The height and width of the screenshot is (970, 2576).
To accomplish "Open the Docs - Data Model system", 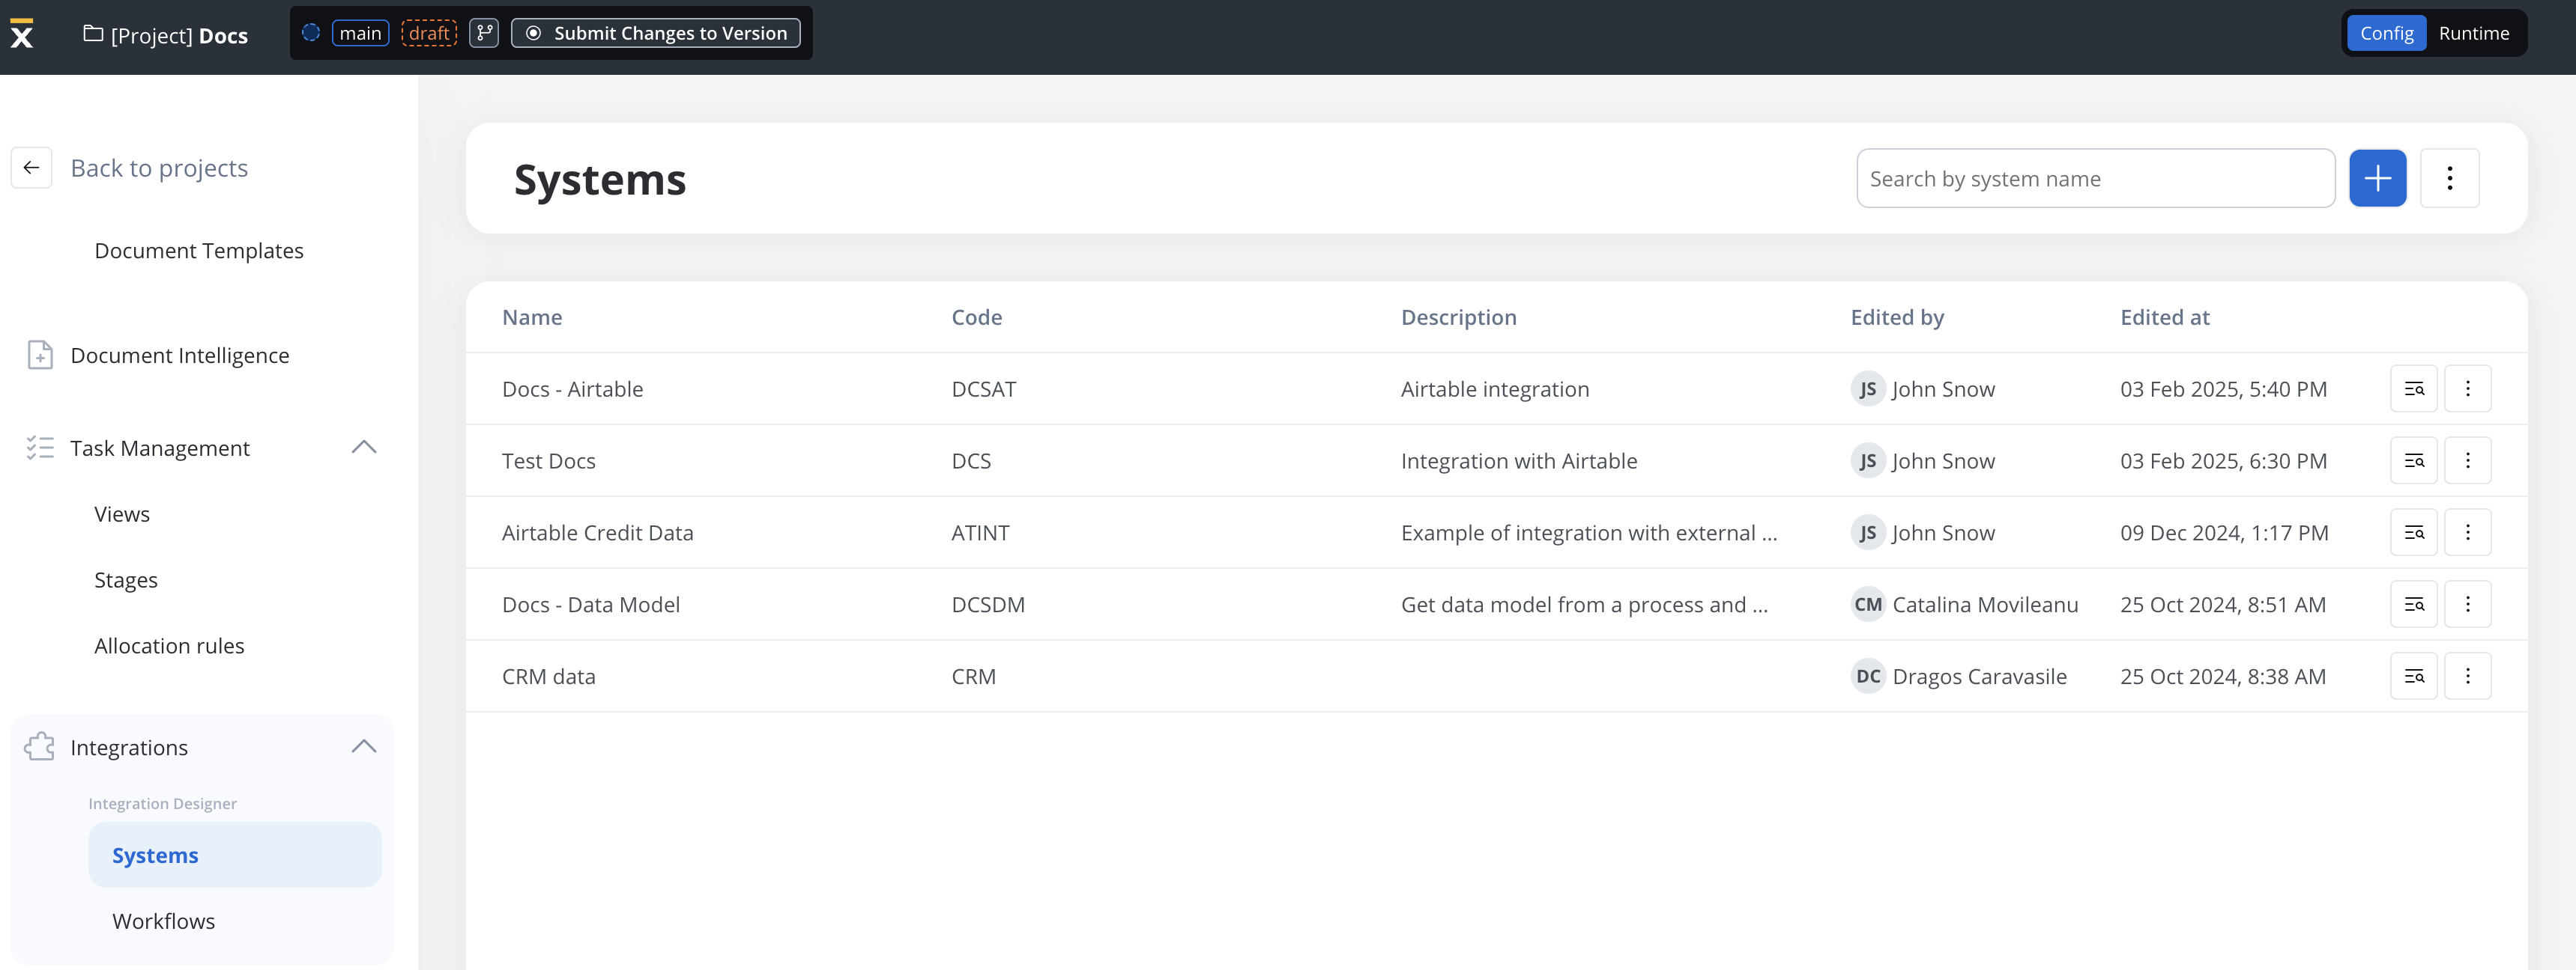I will 590,606.
